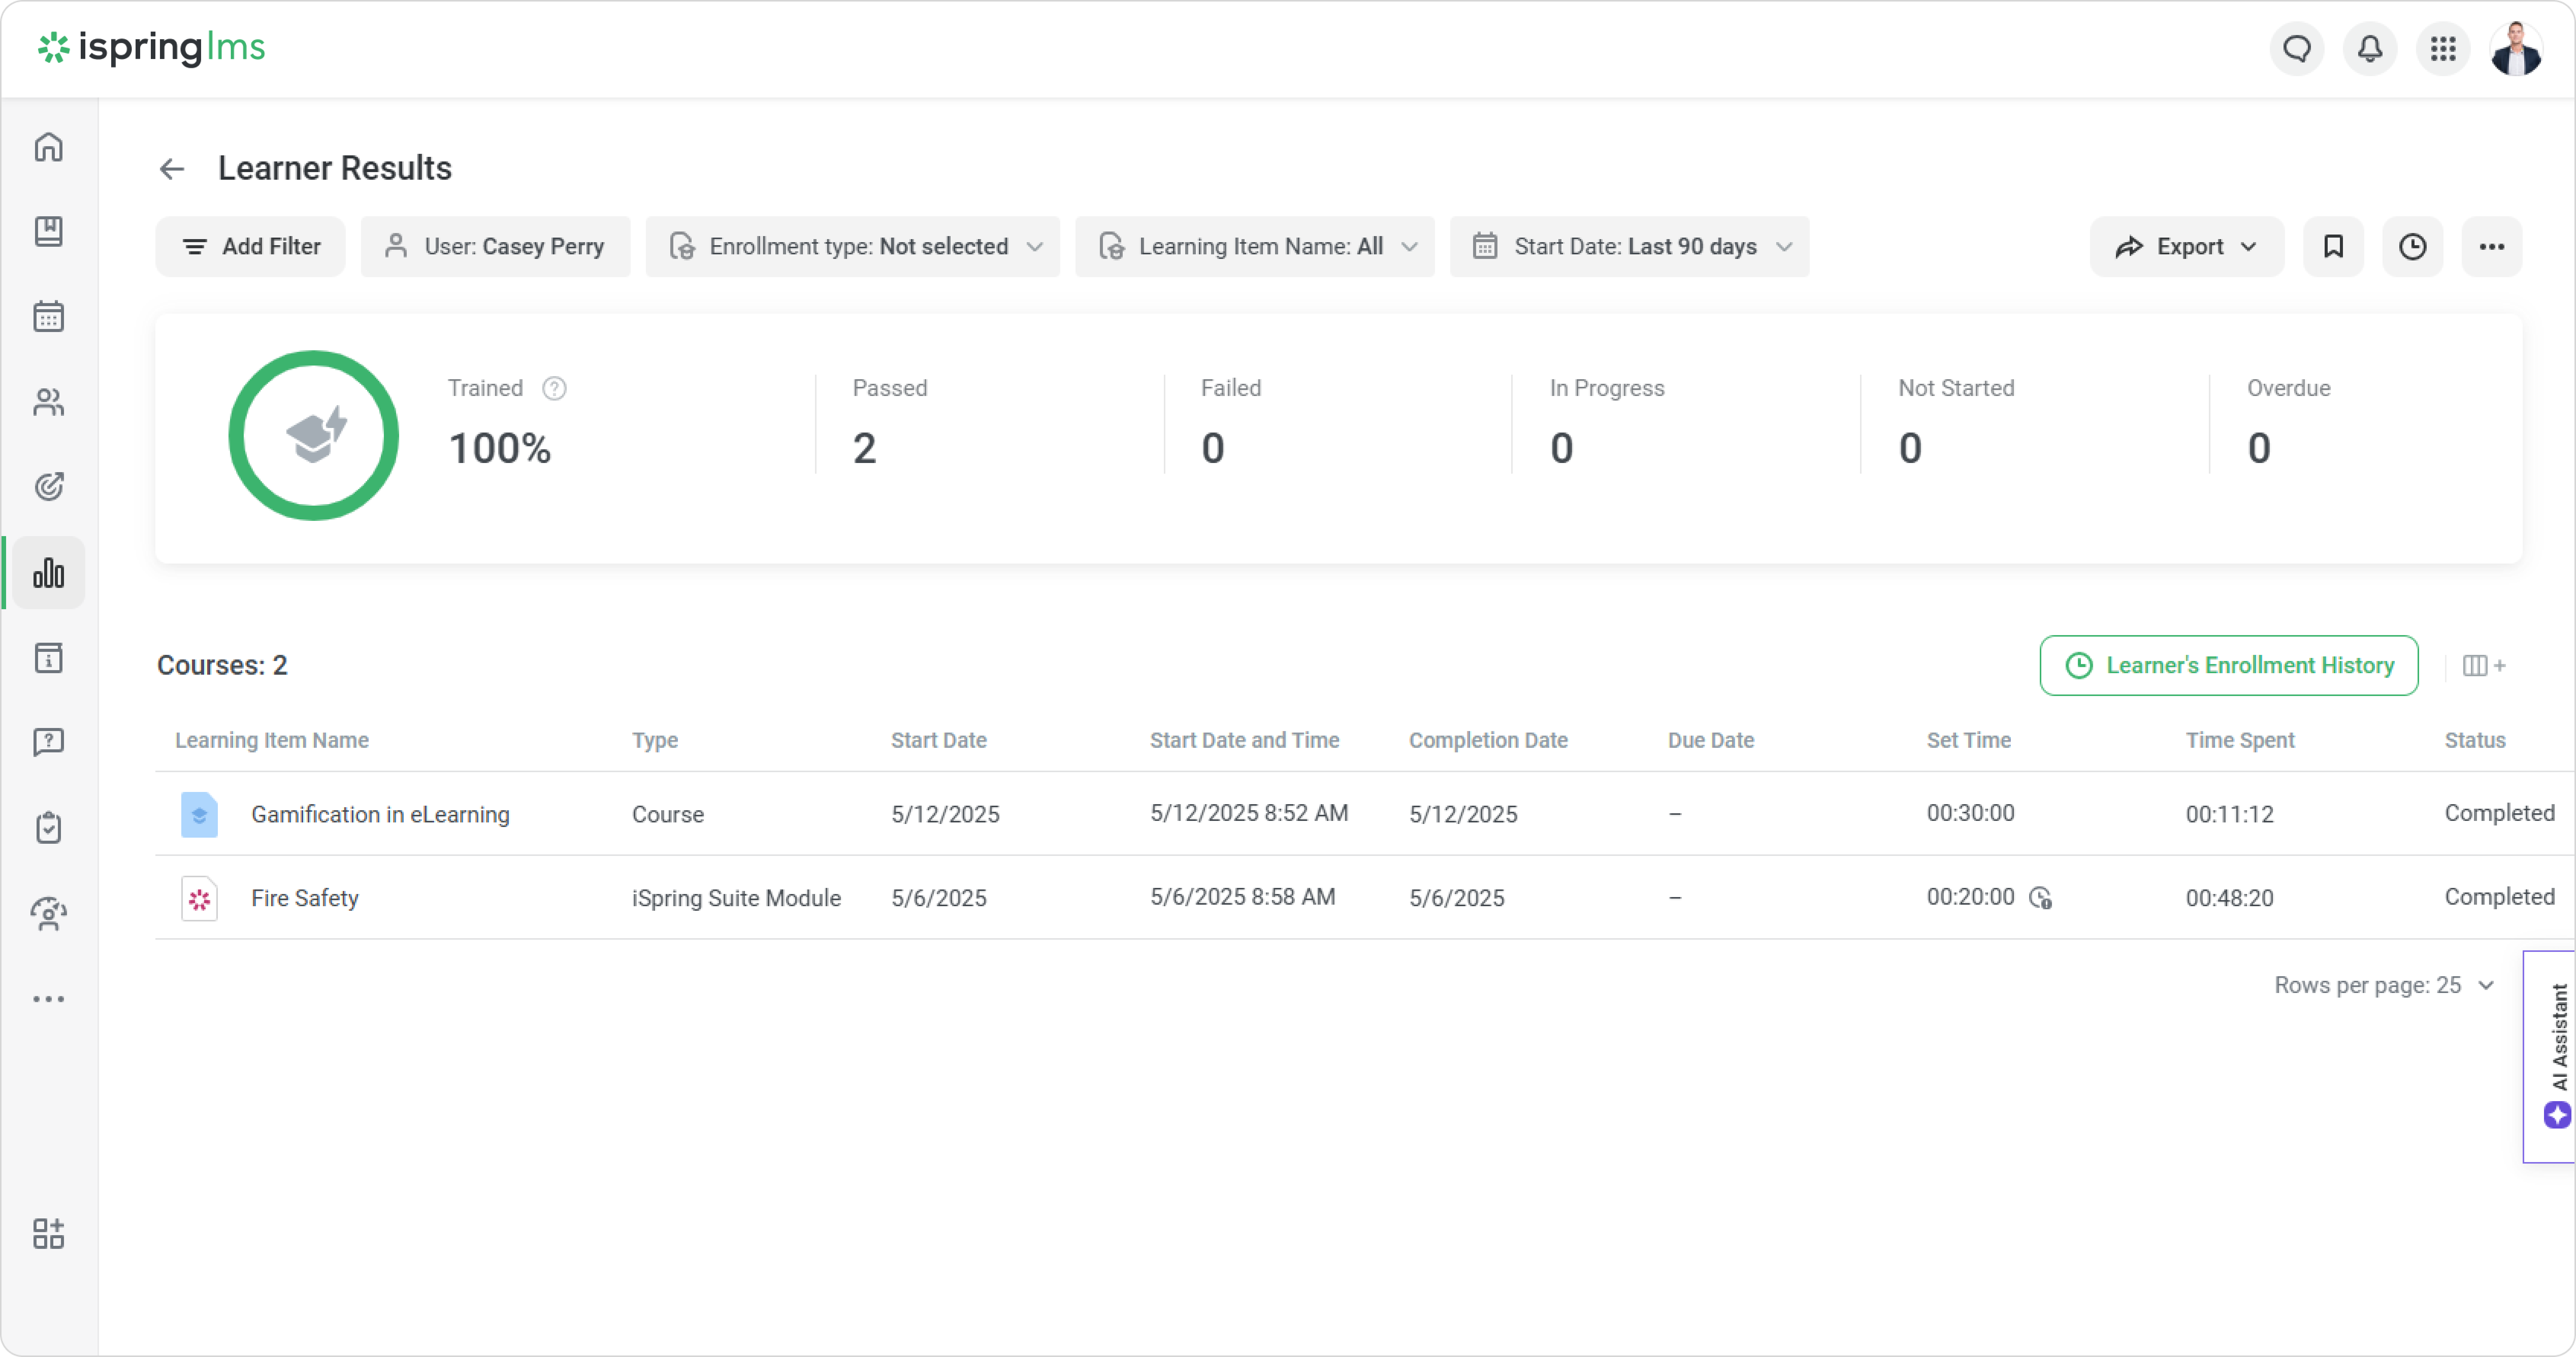Screen dimensions: 2576x1357
Task: Open the Users section in the sidebar
Action: 48,402
